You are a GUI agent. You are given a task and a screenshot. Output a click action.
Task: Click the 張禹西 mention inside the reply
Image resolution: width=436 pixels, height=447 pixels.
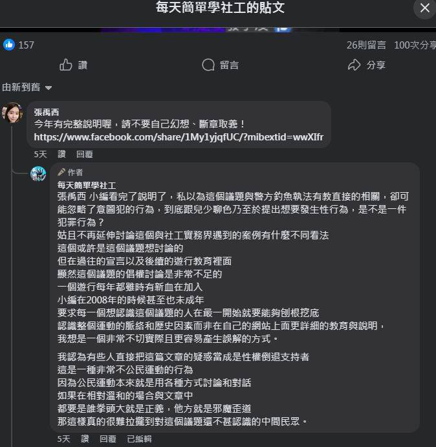(x=72, y=197)
